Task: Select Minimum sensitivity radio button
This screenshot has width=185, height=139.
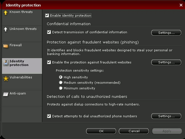Action: 61,88
